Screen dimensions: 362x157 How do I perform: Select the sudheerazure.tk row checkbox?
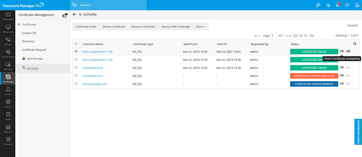[x=76, y=68]
